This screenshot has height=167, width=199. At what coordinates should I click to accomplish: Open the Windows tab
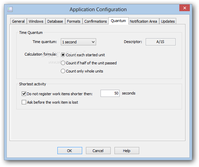pos(36,21)
